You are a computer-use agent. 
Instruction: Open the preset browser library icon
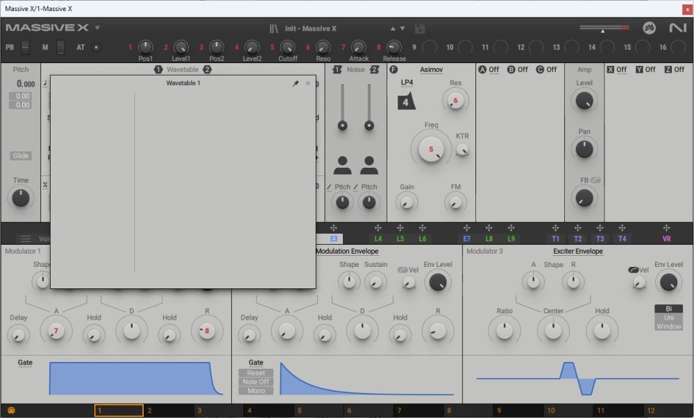pyautogui.click(x=274, y=28)
